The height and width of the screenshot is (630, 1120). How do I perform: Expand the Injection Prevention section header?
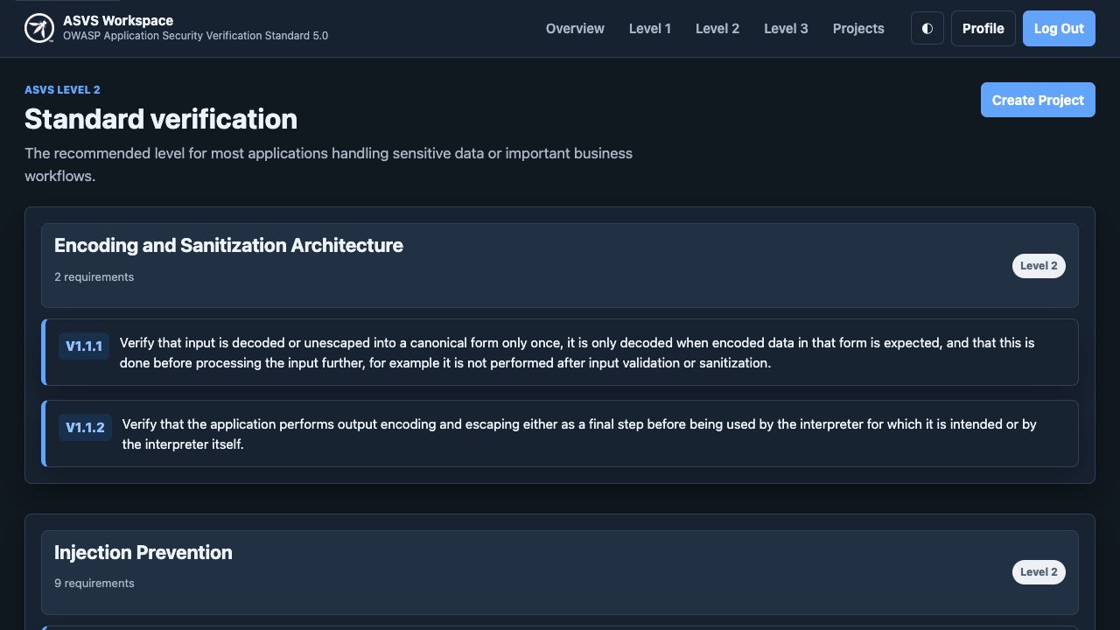tap(560, 572)
